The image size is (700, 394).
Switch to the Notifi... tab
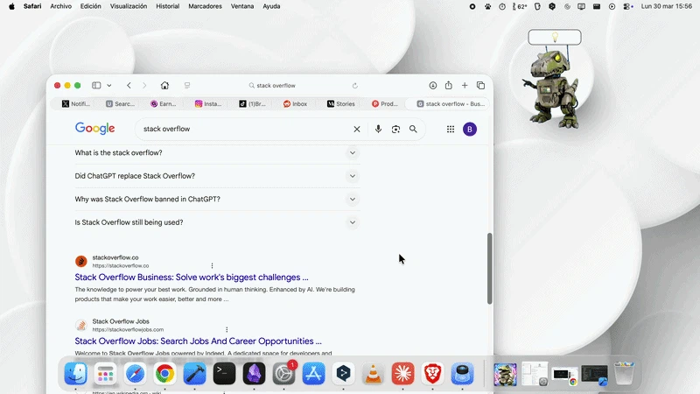tap(76, 103)
